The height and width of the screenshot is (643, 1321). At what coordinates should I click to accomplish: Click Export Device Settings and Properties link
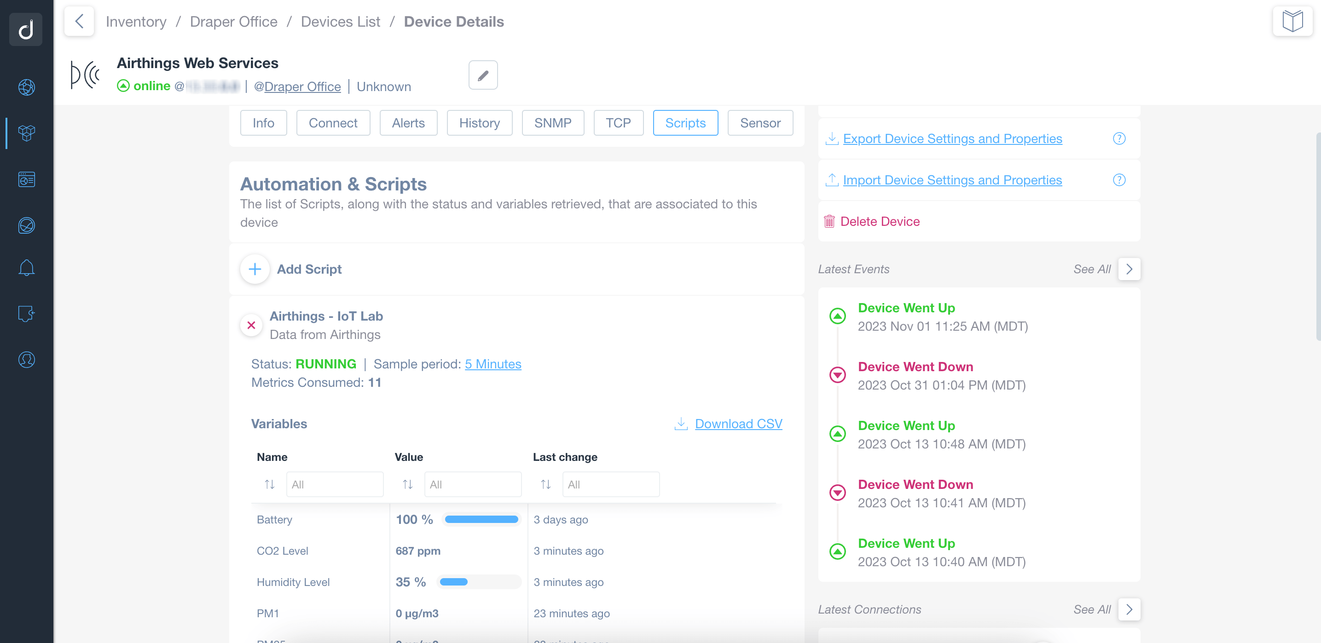(952, 139)
